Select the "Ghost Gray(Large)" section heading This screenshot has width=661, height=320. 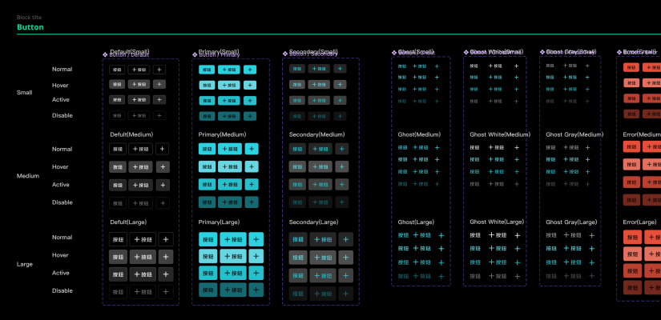click(x=571, y=222)
